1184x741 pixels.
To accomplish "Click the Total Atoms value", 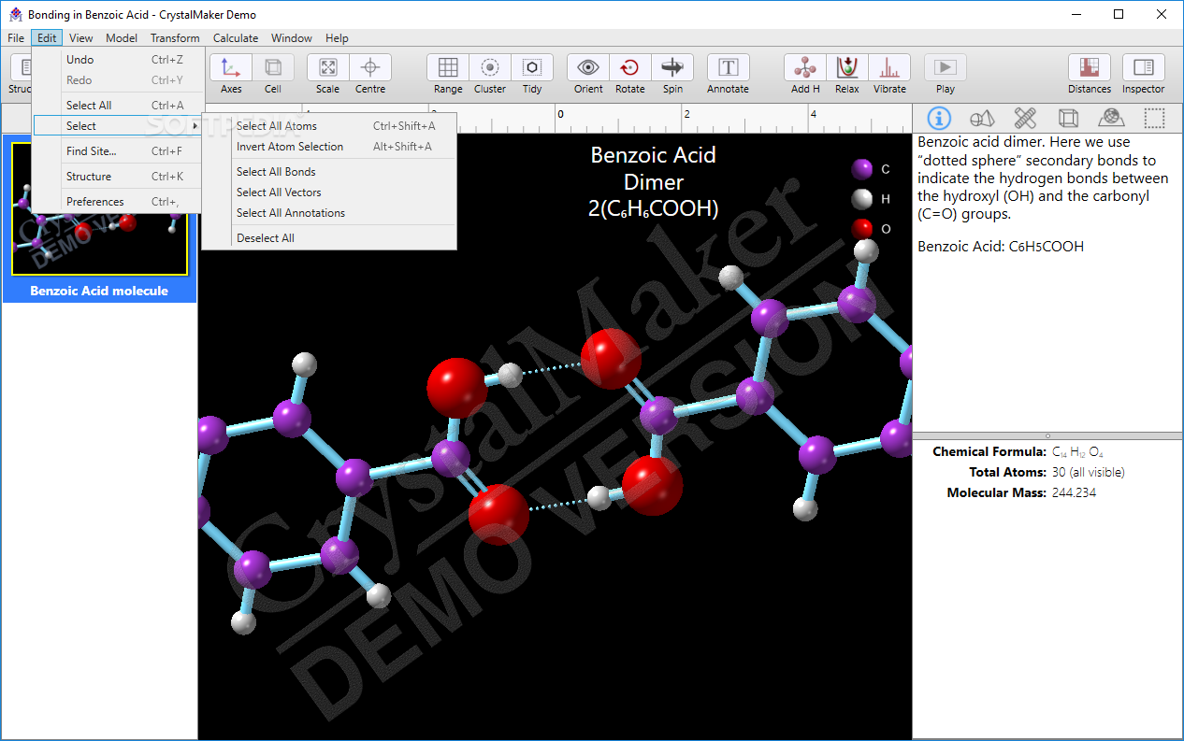I will [x=1089, y=473].
